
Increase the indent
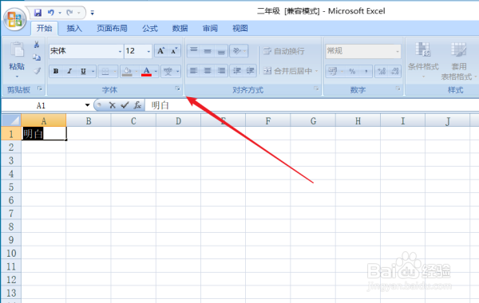coord(250,71)
